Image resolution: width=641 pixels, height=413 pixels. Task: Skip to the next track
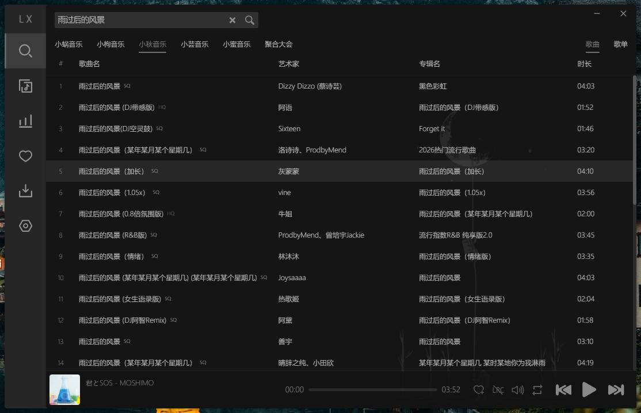[x=615, y=389]
